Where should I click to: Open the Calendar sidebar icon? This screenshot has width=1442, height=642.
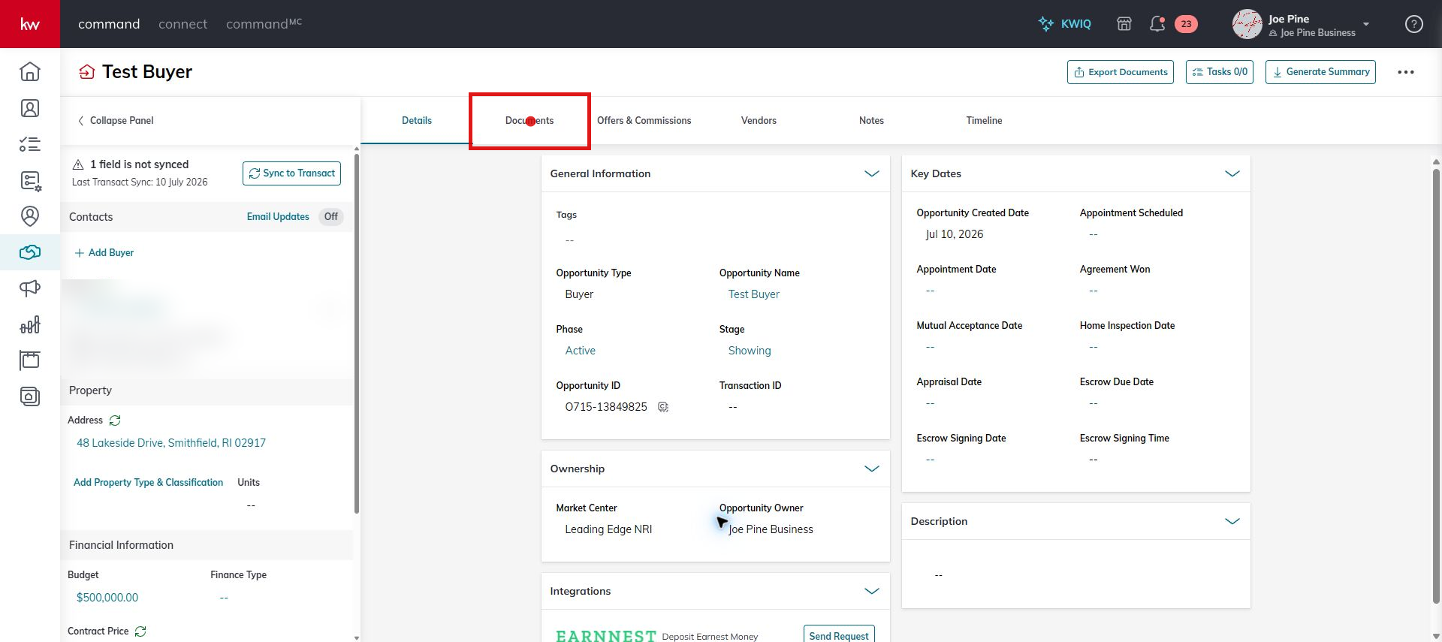tap(30, 360)
